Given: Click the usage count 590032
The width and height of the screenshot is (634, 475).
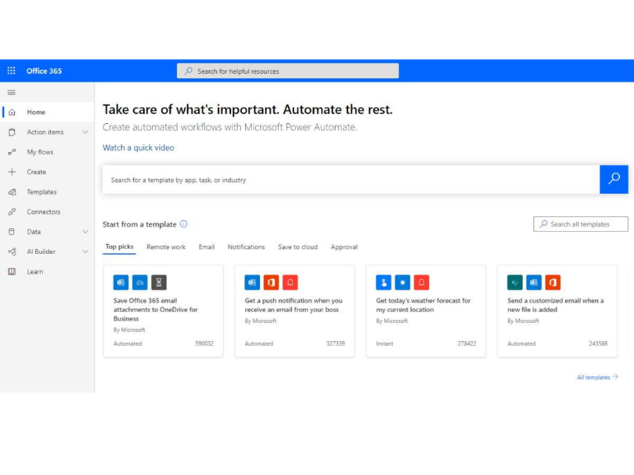Looking at the screenshot, I should (204, 344).
